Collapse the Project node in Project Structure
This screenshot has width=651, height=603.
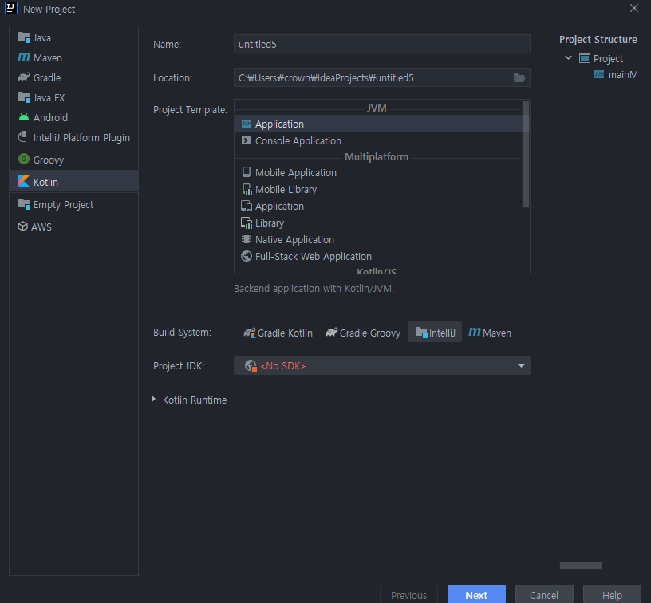[568, 57]
